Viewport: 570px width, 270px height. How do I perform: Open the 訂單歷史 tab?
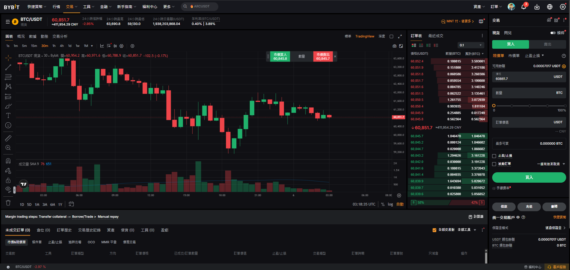click(64, 230)
